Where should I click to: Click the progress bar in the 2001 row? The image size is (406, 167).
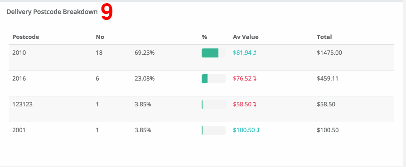point(213,130)
